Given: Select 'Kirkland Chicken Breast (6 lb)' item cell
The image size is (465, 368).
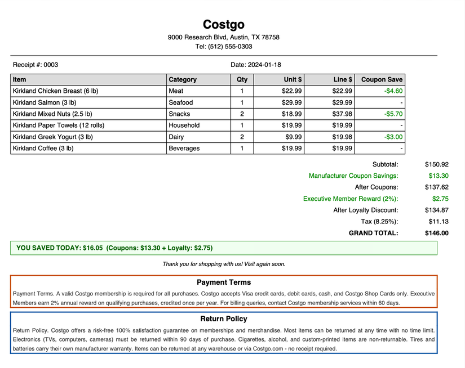Looking at the screenshot, I should point(88,91).
